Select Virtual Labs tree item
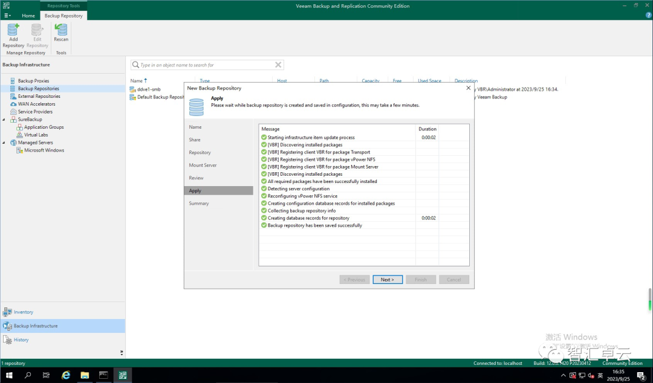The width and height of the screenshot is (653, 383). [36, 135]
